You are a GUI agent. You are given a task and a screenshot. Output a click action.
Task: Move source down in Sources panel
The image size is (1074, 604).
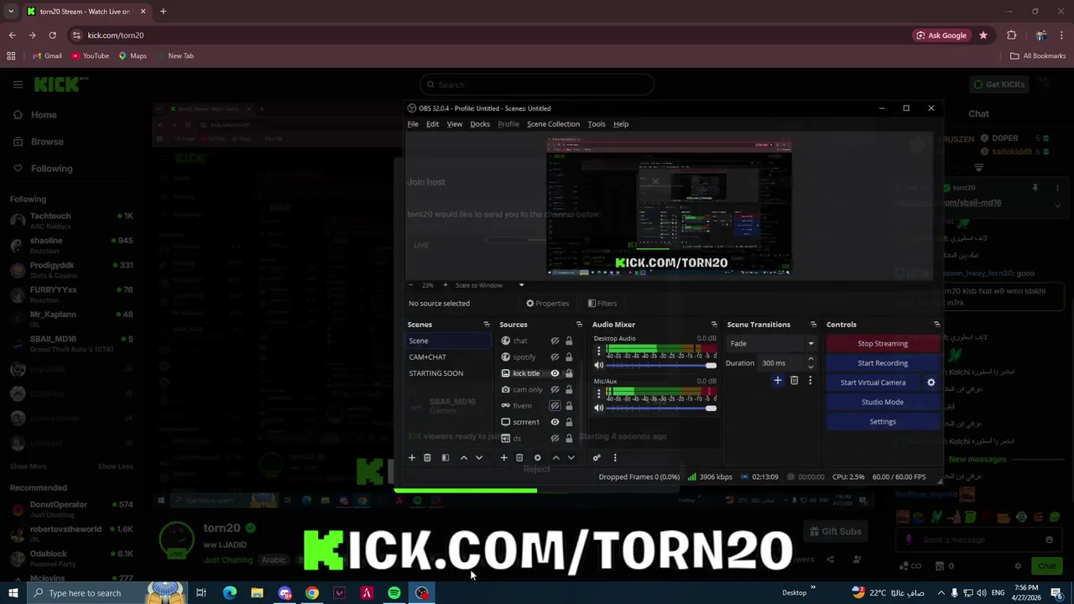point(571,458)
